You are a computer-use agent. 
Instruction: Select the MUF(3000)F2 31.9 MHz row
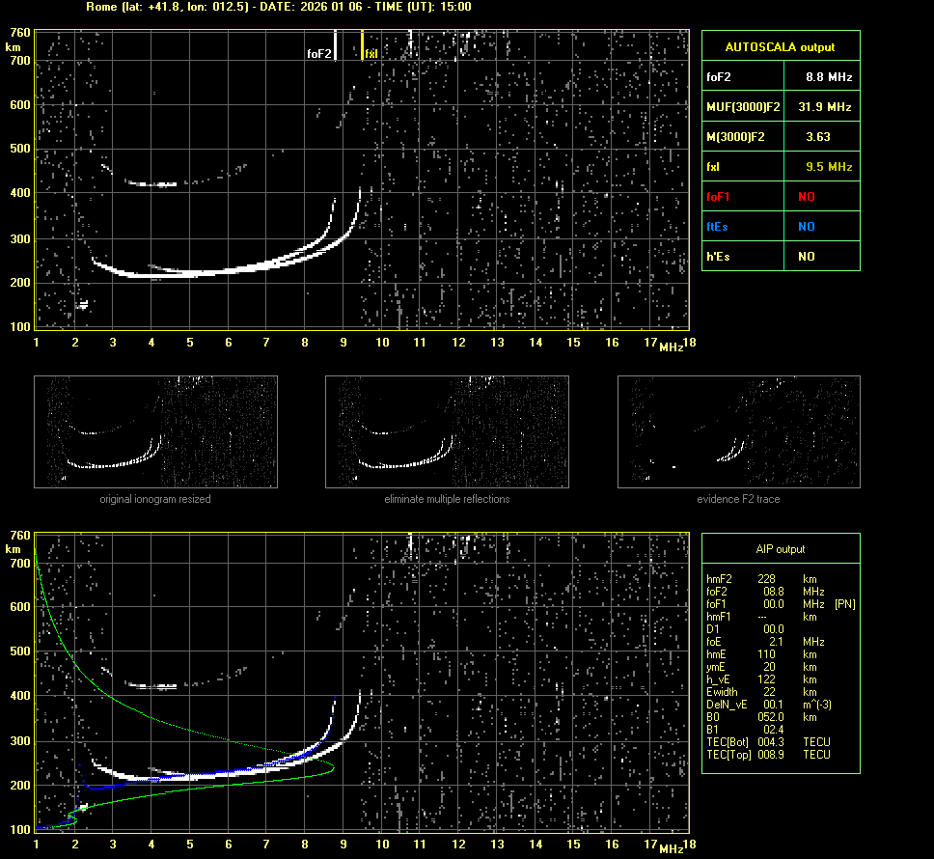tap(780, 106)
